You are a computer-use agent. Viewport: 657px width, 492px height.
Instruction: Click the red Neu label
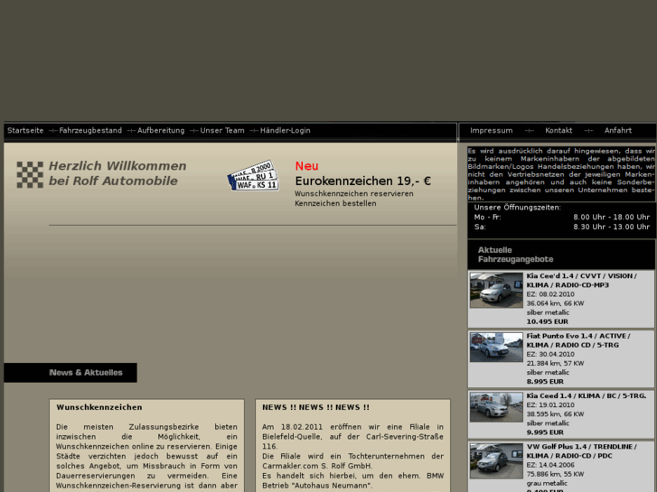[306, 166]
